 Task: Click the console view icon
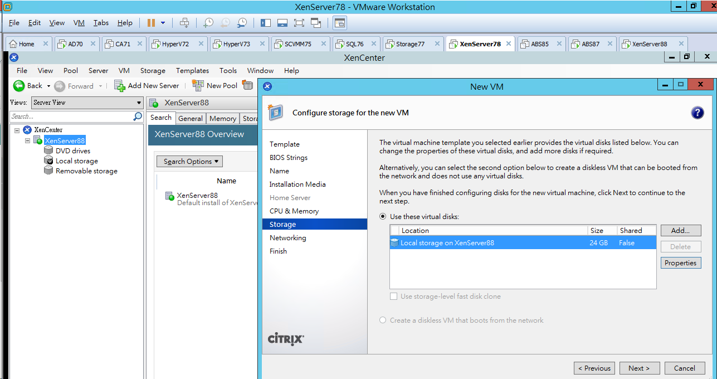point(340,23)
